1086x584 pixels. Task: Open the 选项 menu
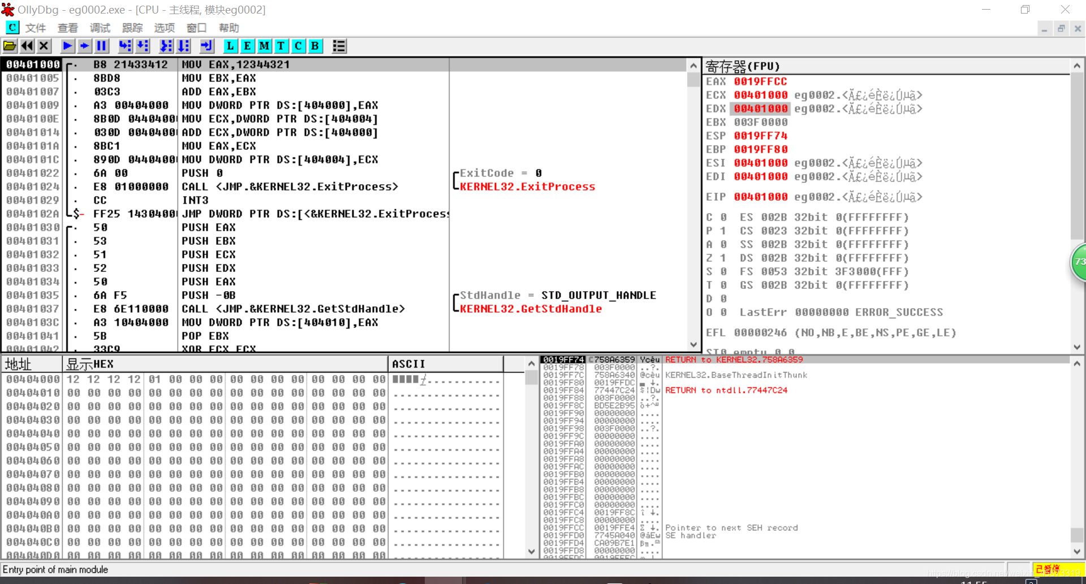[165, 28]
